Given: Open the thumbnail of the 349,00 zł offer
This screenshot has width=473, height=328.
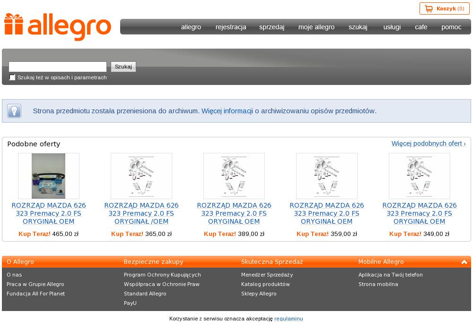Looking at the screenshot, I should pyautogui.click(x=420, y=176).
